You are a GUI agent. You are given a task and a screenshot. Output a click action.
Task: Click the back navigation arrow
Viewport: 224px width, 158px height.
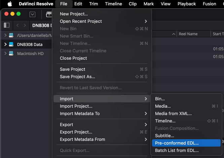[x=17, y=25]
